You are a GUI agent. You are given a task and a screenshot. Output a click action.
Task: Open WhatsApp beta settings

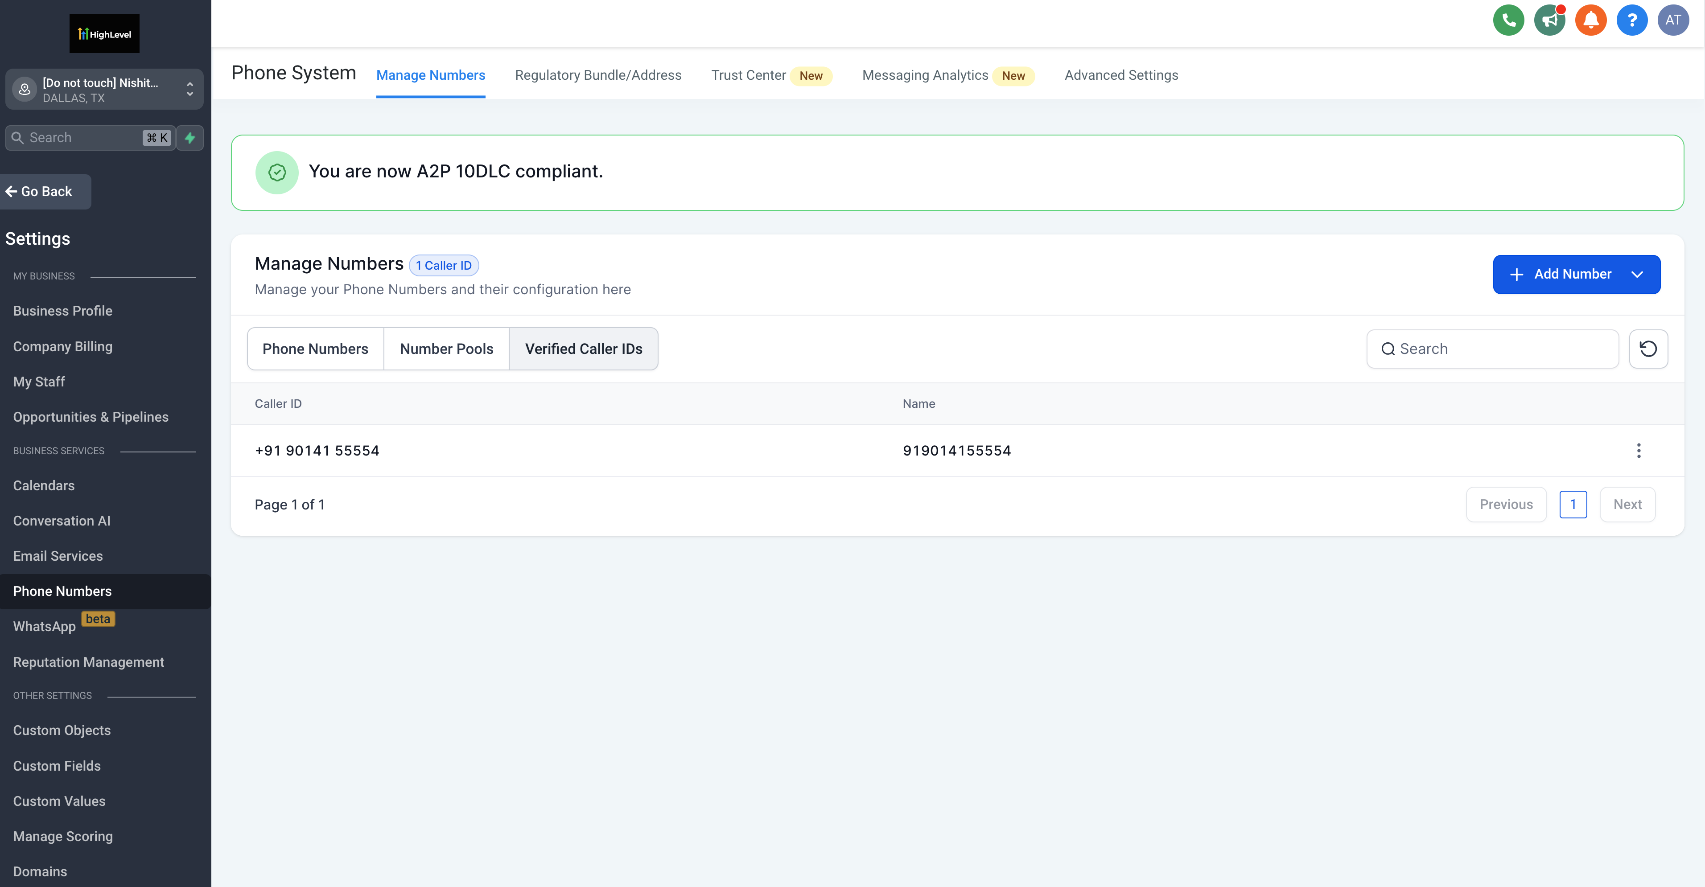pos(44,626)
